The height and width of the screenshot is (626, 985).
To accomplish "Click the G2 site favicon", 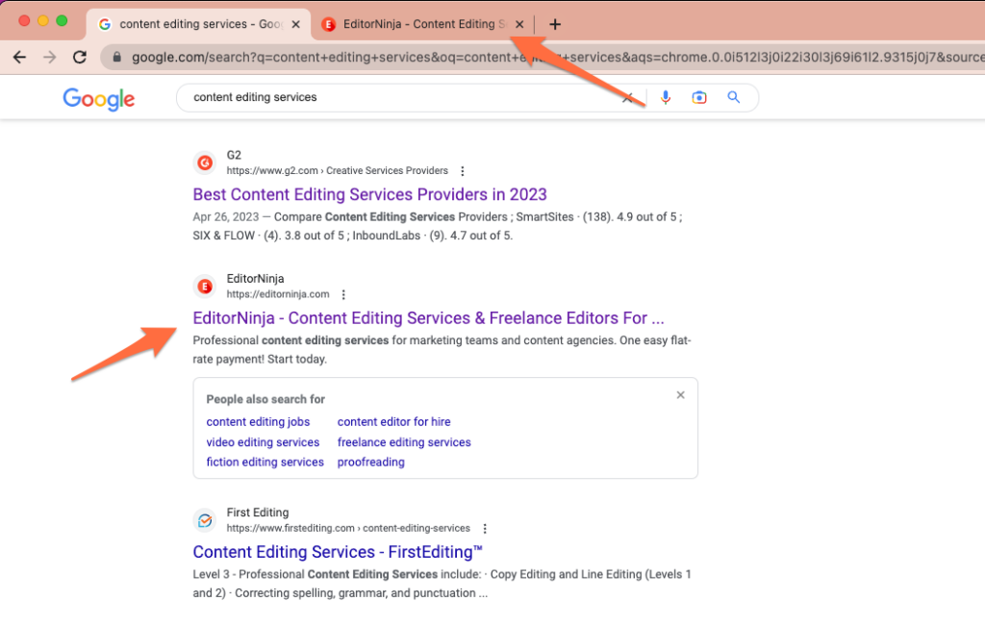I will coord(205,163).
